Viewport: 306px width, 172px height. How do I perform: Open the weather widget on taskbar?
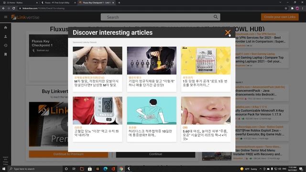click(249, 169)
